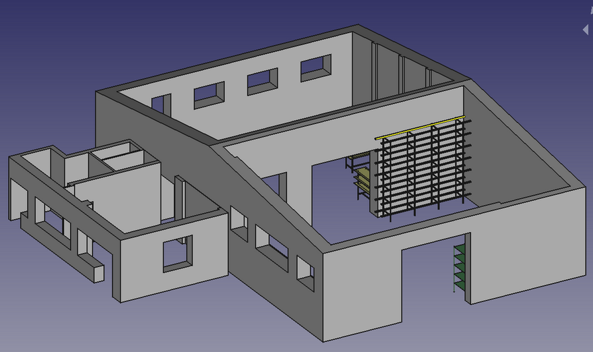Select the olive workbench beside the rack
The image size is (593, 352).
pos(359,177)
